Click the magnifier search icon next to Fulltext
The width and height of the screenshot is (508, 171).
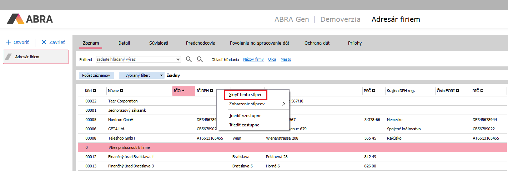pos(189,59)
